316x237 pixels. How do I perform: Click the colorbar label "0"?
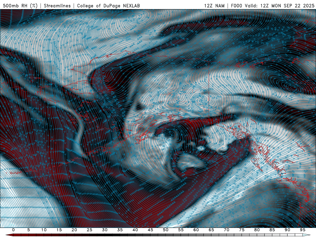pos(13,230)
